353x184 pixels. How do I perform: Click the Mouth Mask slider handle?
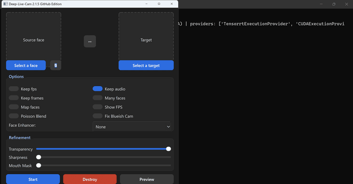(x=39, y=166)
